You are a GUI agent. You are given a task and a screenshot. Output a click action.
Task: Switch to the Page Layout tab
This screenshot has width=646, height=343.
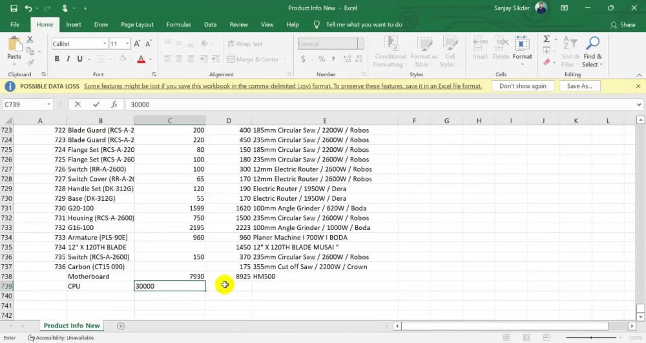point(137,25)
